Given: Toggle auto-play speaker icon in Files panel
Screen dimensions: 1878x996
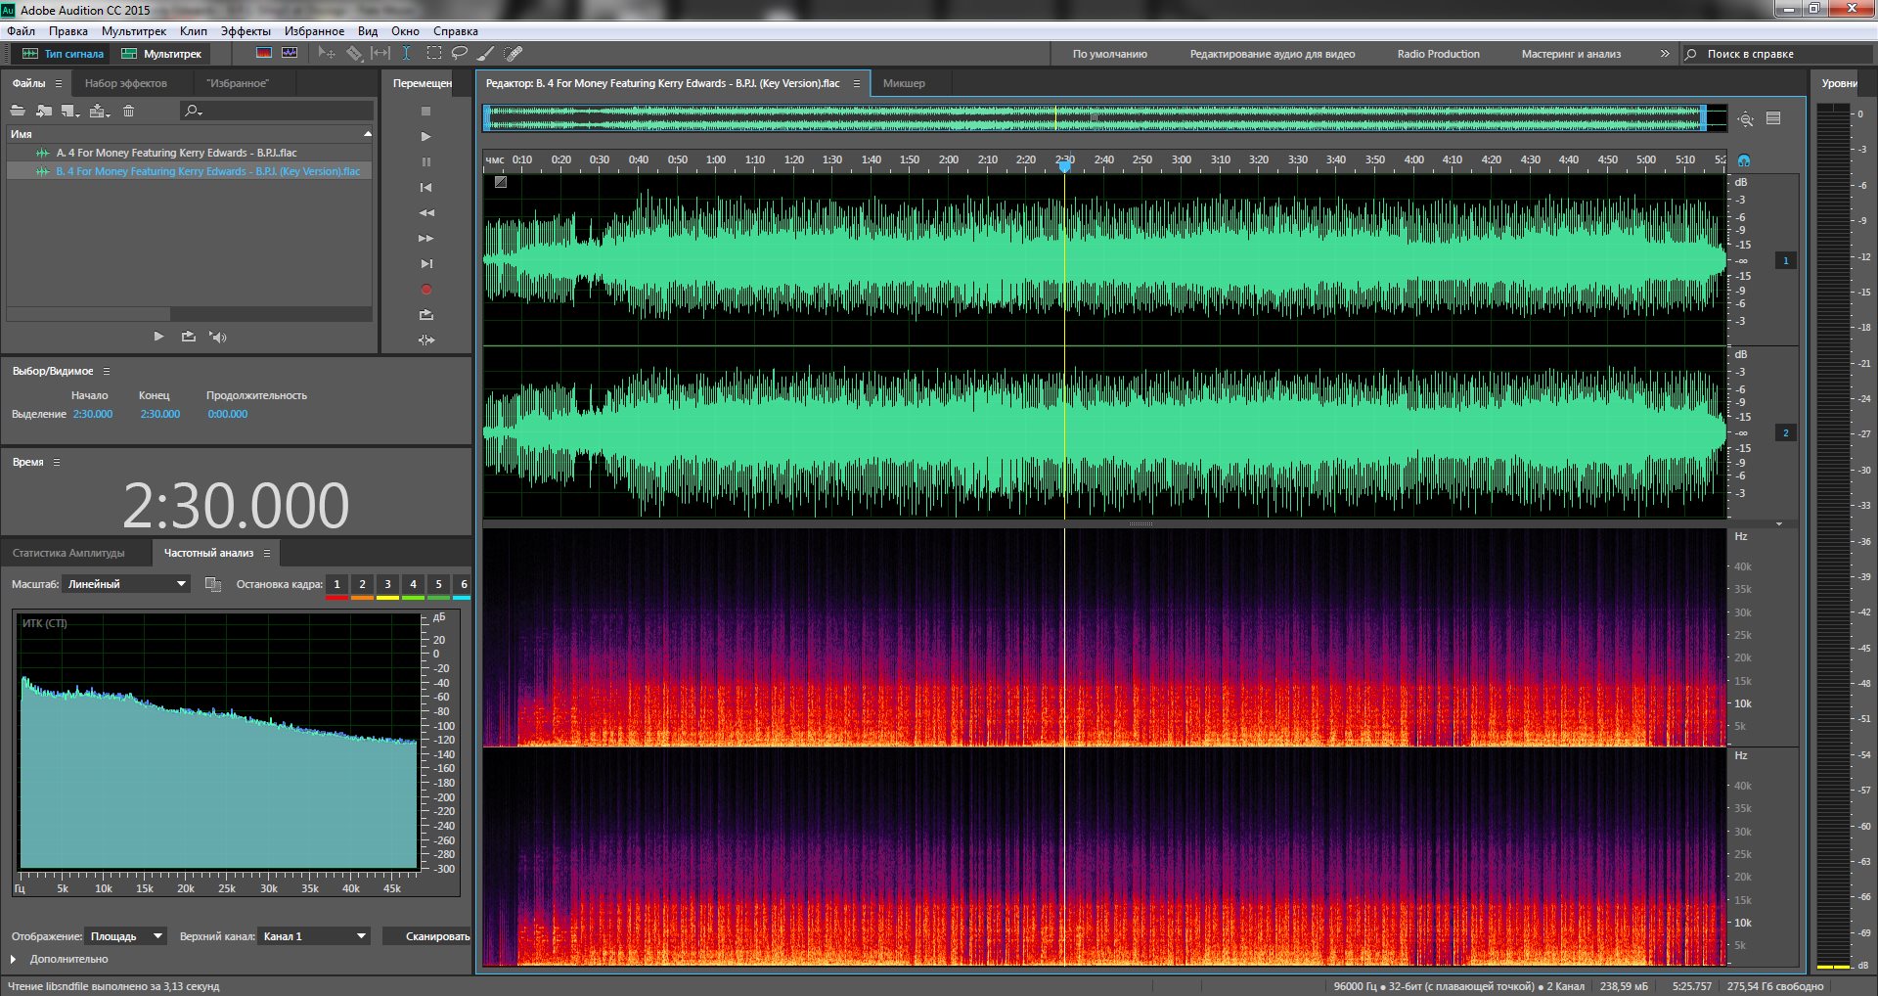Looking at the screenshot, I should coord(217,337).
